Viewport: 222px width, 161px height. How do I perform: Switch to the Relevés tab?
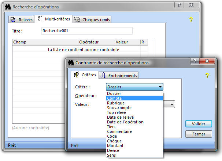click(21, 20)
